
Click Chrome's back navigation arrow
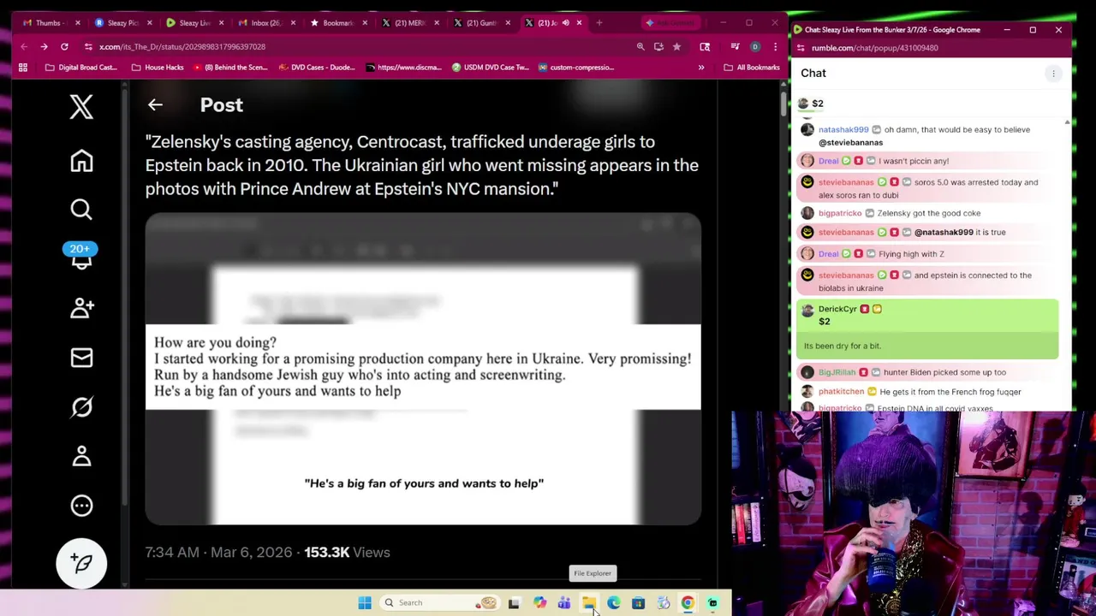24,47
